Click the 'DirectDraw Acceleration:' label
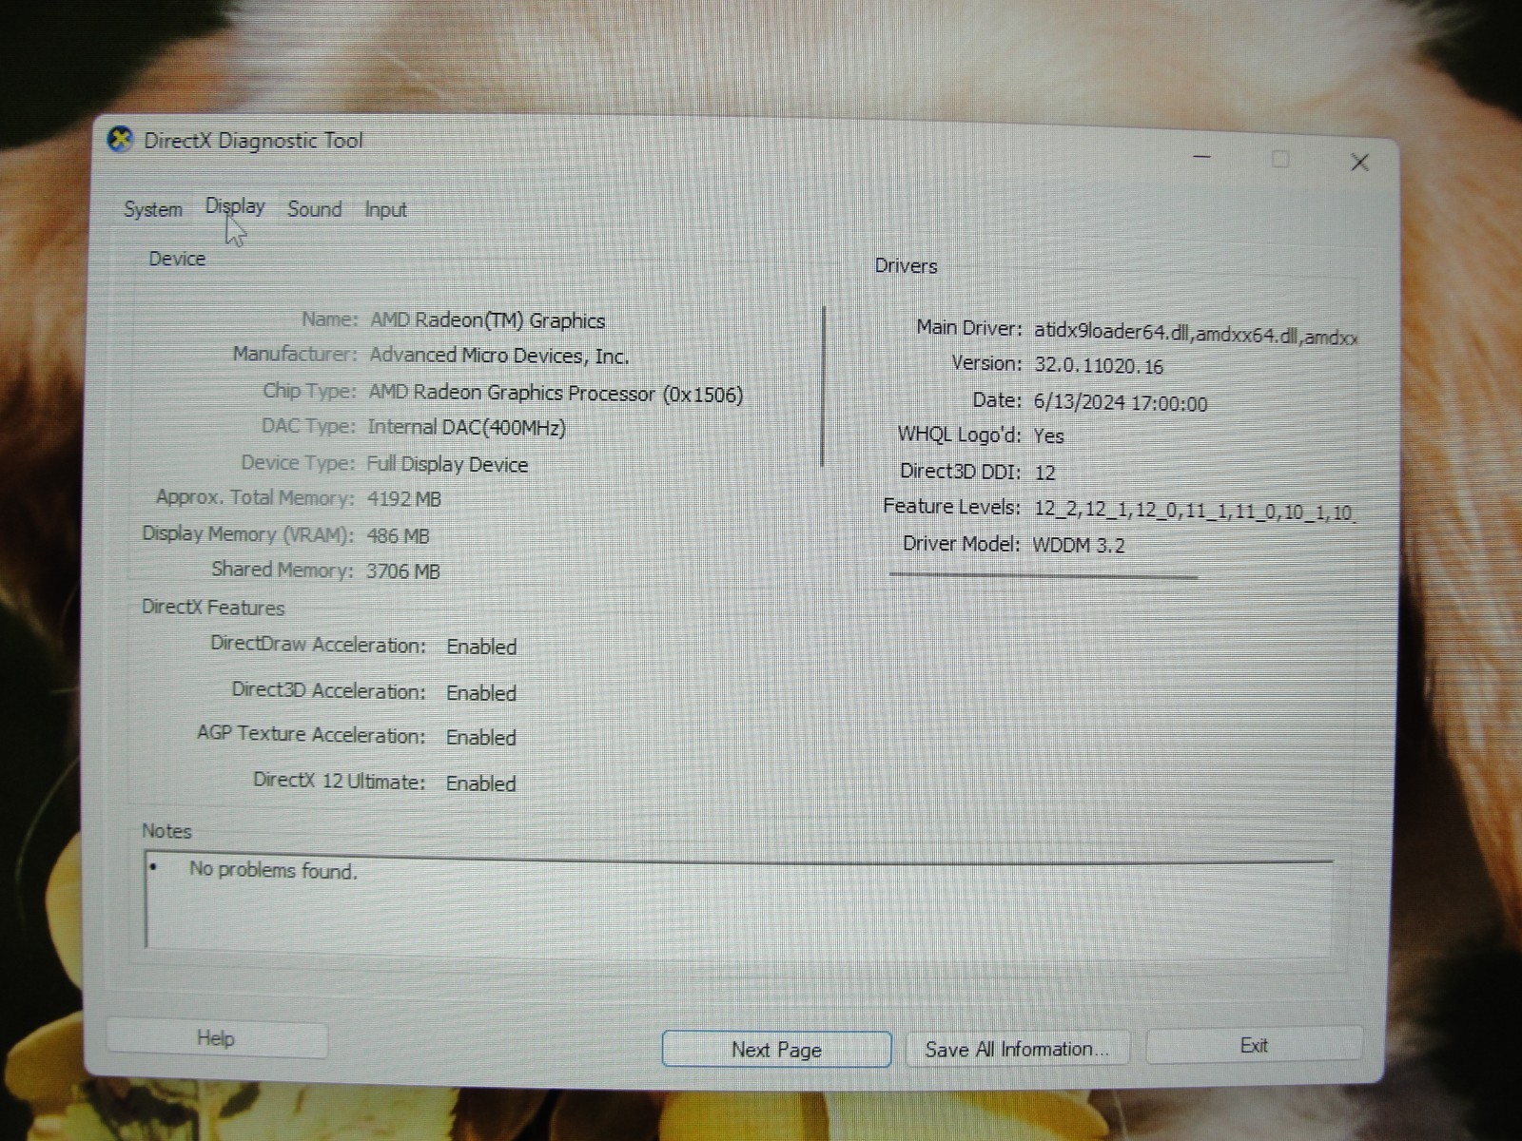The height and width of the screenshot is (1141, 1522). 318,645
